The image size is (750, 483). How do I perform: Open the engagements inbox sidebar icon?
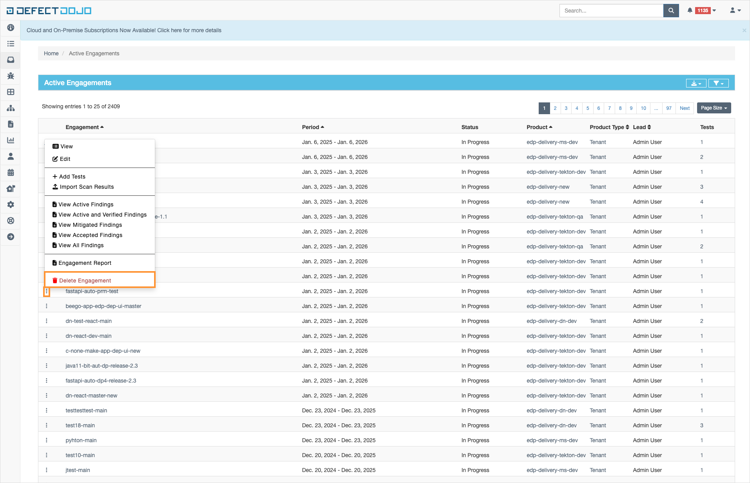tap(11, 60)
